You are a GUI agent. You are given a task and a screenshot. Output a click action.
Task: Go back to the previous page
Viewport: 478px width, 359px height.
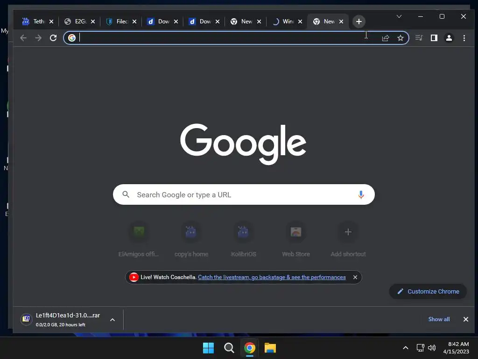click(x=23, y=38)
